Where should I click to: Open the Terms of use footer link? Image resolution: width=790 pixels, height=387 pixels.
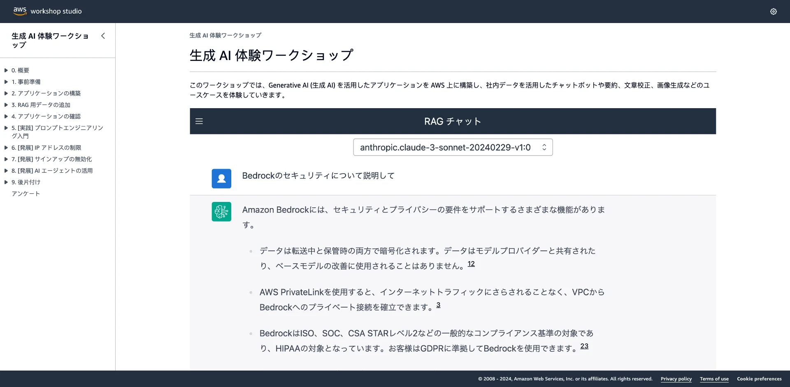(714, 379)
